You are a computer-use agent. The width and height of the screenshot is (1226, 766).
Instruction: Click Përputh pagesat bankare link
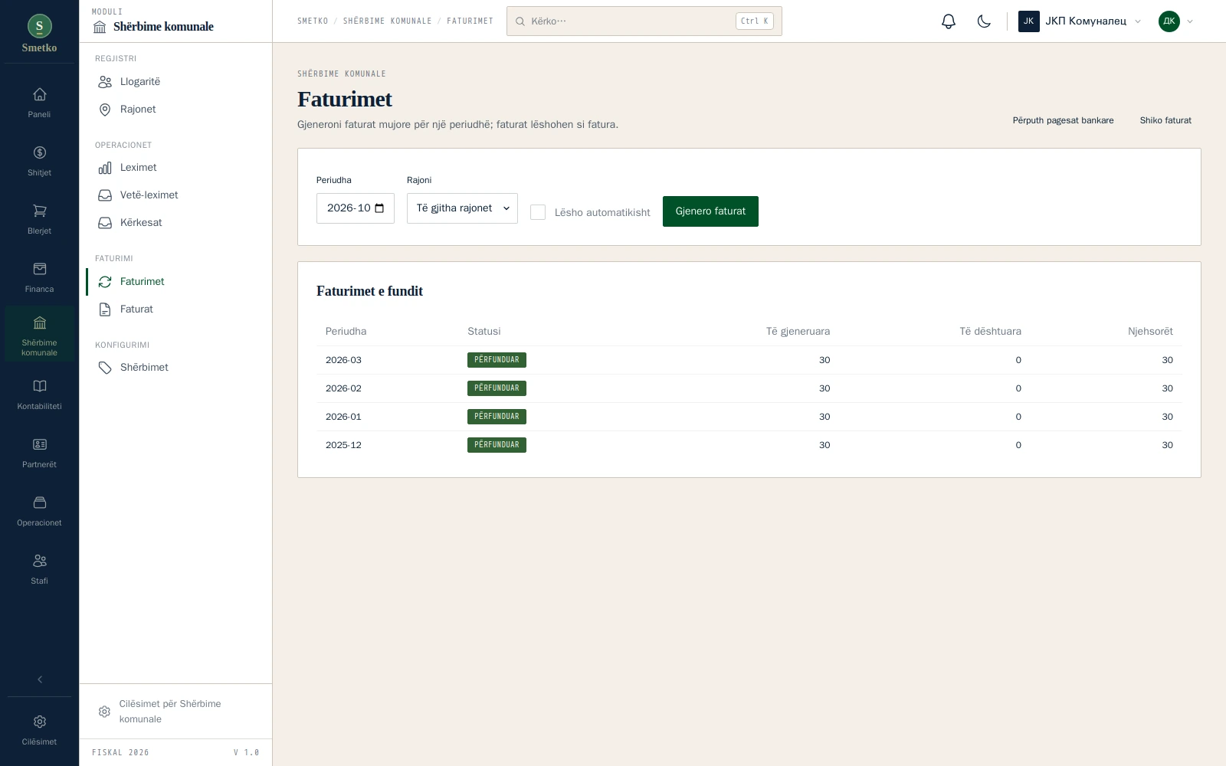pos(1063,120)
